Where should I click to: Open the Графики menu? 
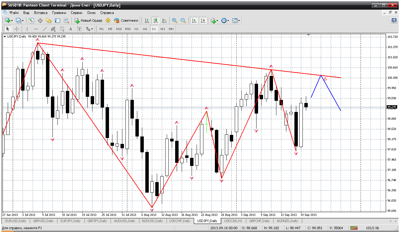point(59,13)
